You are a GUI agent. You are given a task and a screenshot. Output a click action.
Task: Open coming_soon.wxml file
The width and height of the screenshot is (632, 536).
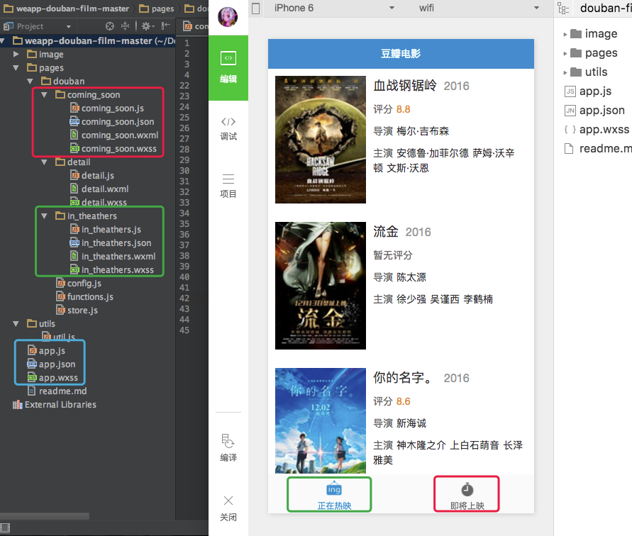click(114, 135)
